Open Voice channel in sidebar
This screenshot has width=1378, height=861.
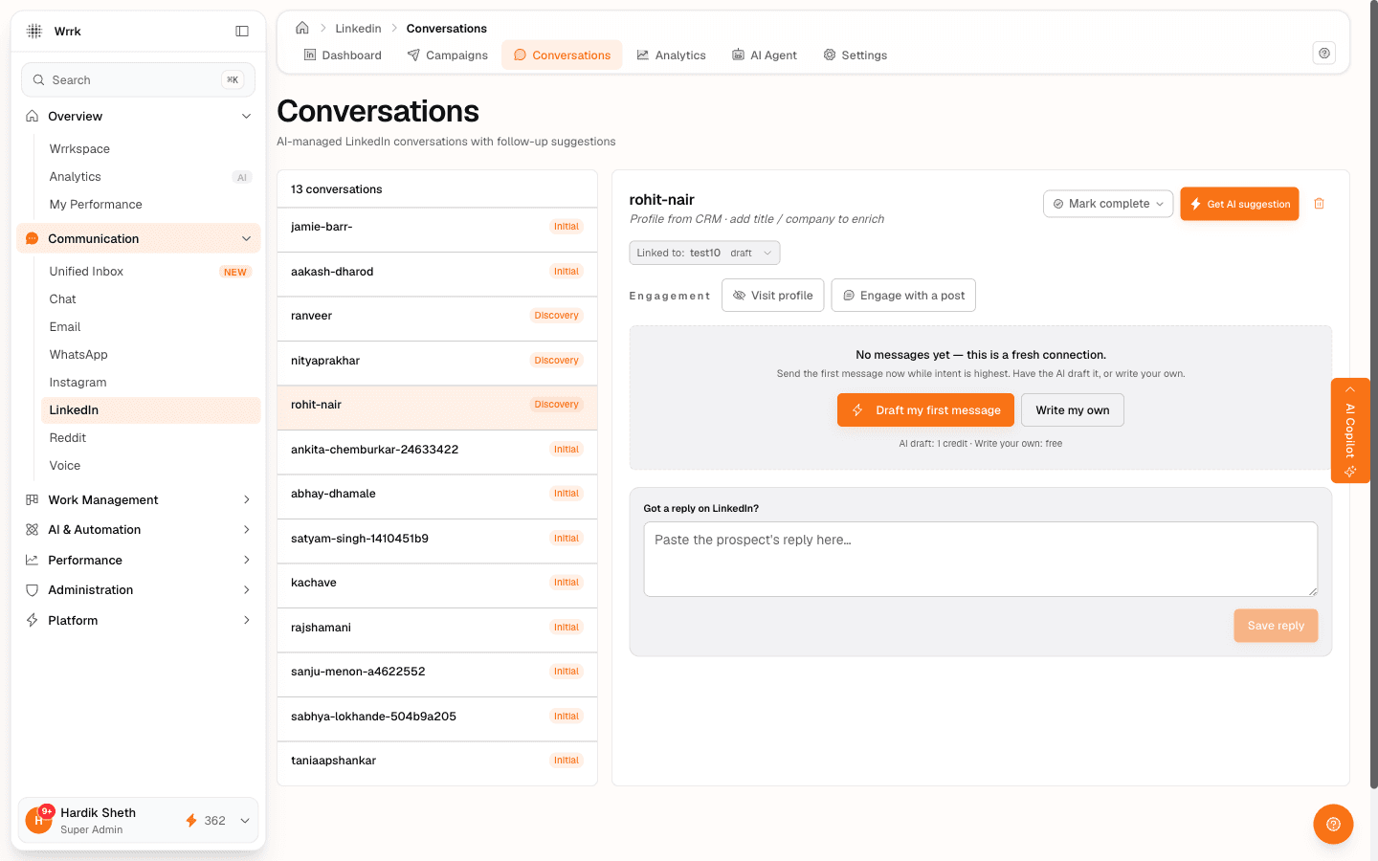(x=150, y=466)
